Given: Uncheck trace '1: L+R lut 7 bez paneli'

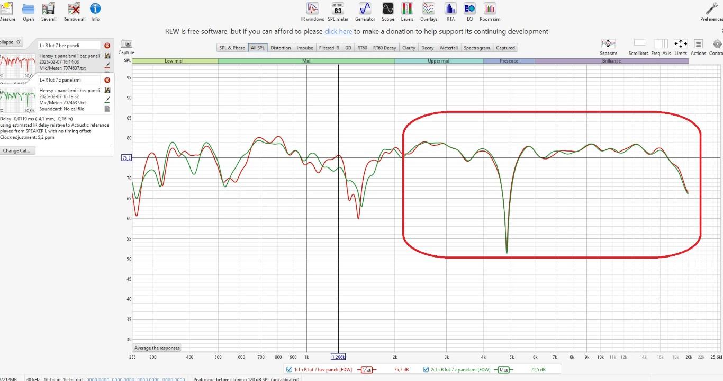Looking at the screenshot, I should 289,370.
